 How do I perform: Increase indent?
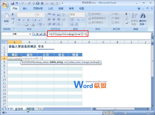click(x=54, y=24)
